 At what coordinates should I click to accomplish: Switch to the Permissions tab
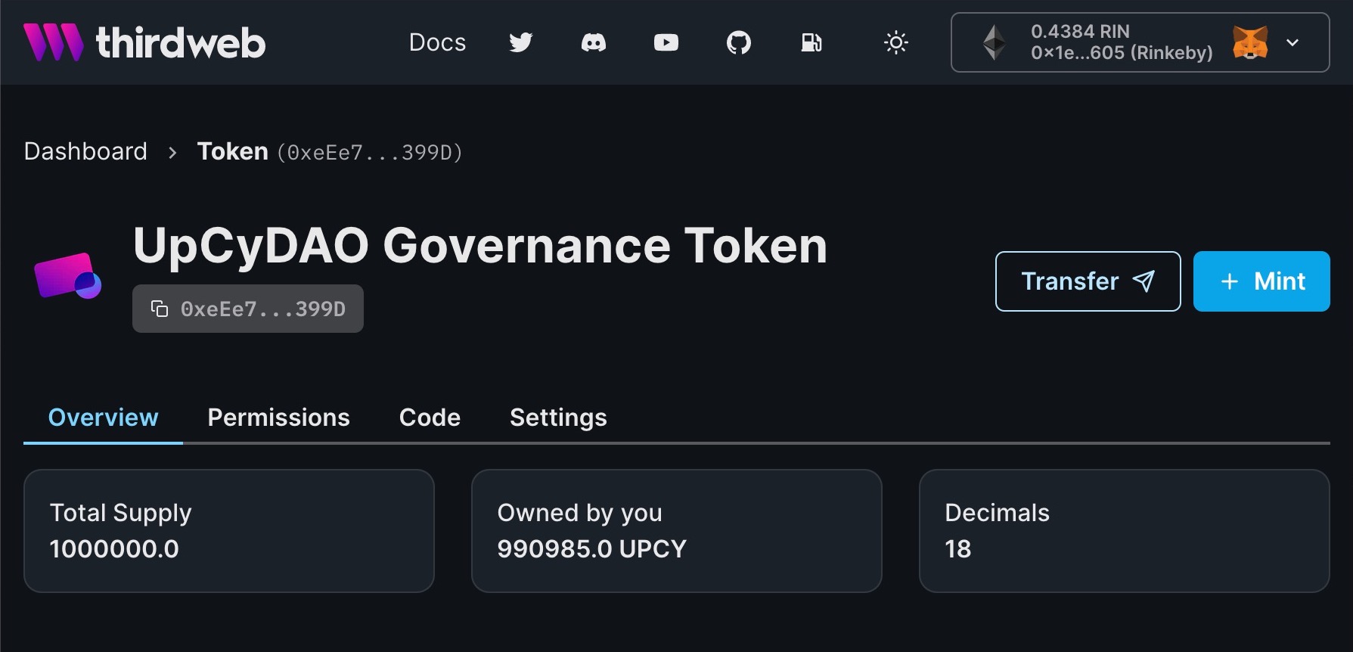[278, 418]
